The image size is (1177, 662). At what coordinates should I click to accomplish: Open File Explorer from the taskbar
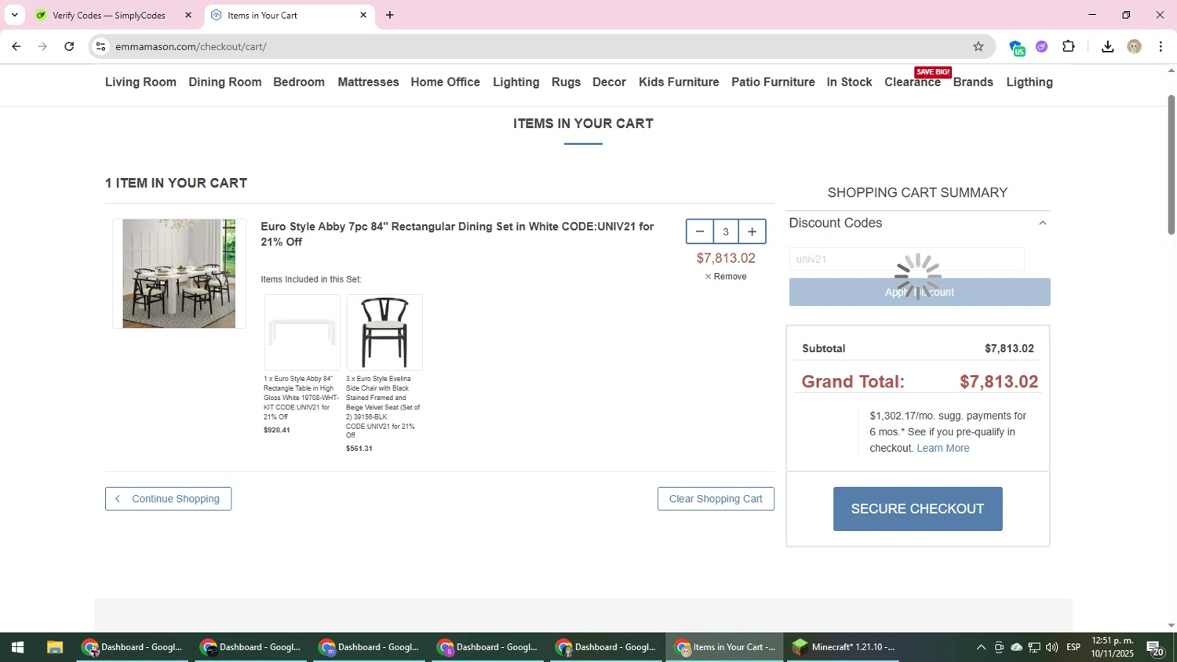(x=54, y=647)
